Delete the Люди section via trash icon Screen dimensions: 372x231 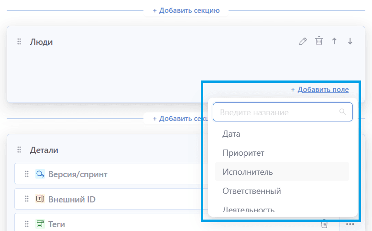[x=319, y=41]
